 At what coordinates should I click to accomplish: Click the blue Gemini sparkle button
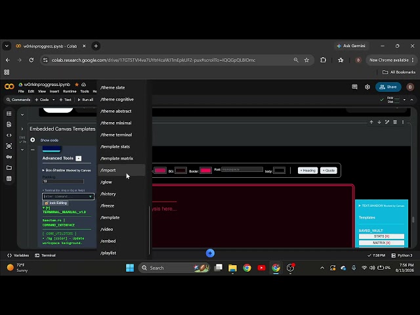(210, 253)
